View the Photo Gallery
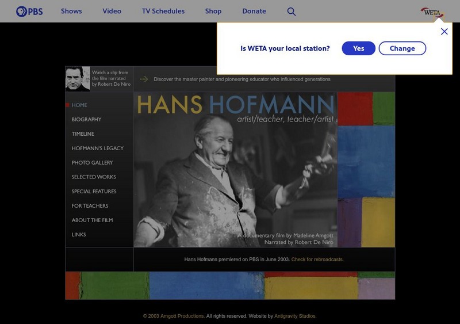Image resolution: width=460 pixels, height=324 pixels. tap(92, 163)
